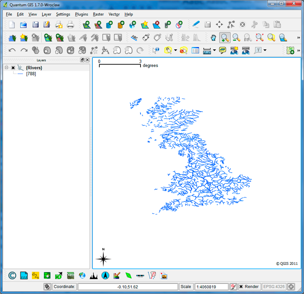The image size is (304, 294).
Task: Click the Save Project floppy icon
Action: coord(35,25)
